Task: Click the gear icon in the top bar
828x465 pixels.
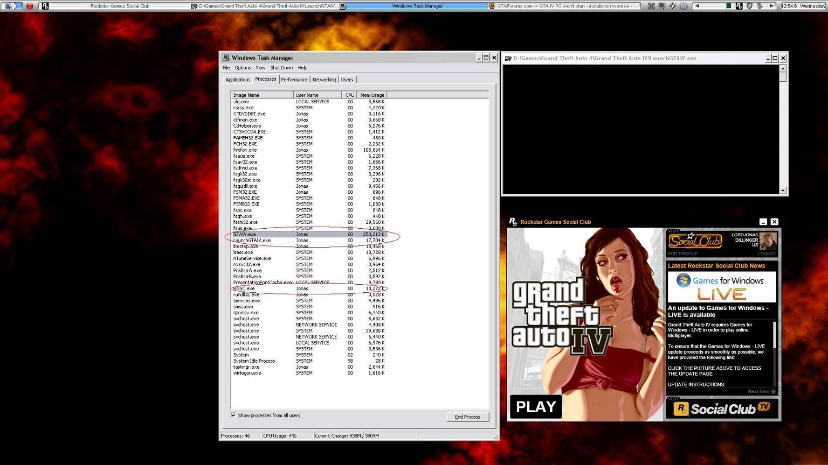Action: coord(684,6)
